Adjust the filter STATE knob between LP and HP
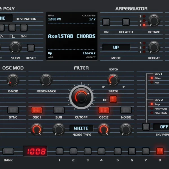Viewport: 169px width, 169px height. pos(113,80)
